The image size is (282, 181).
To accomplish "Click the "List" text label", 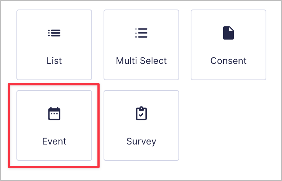I will [54, 61].
